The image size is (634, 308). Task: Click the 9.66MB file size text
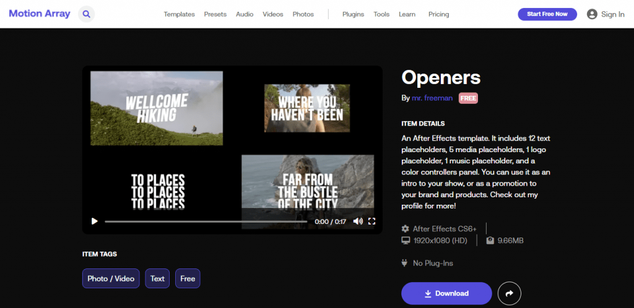point(510,241)
